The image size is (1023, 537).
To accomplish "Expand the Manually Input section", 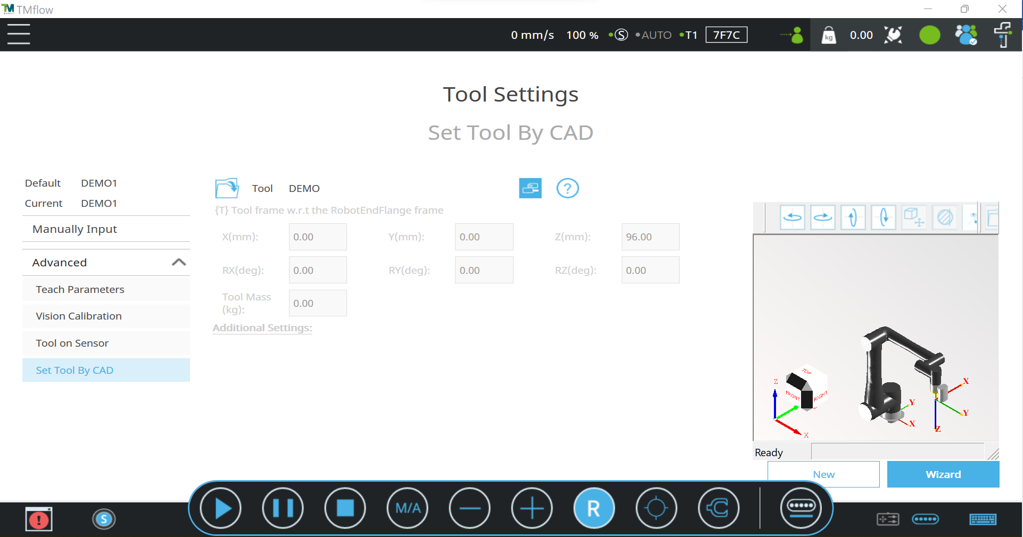I will (106, 229).
